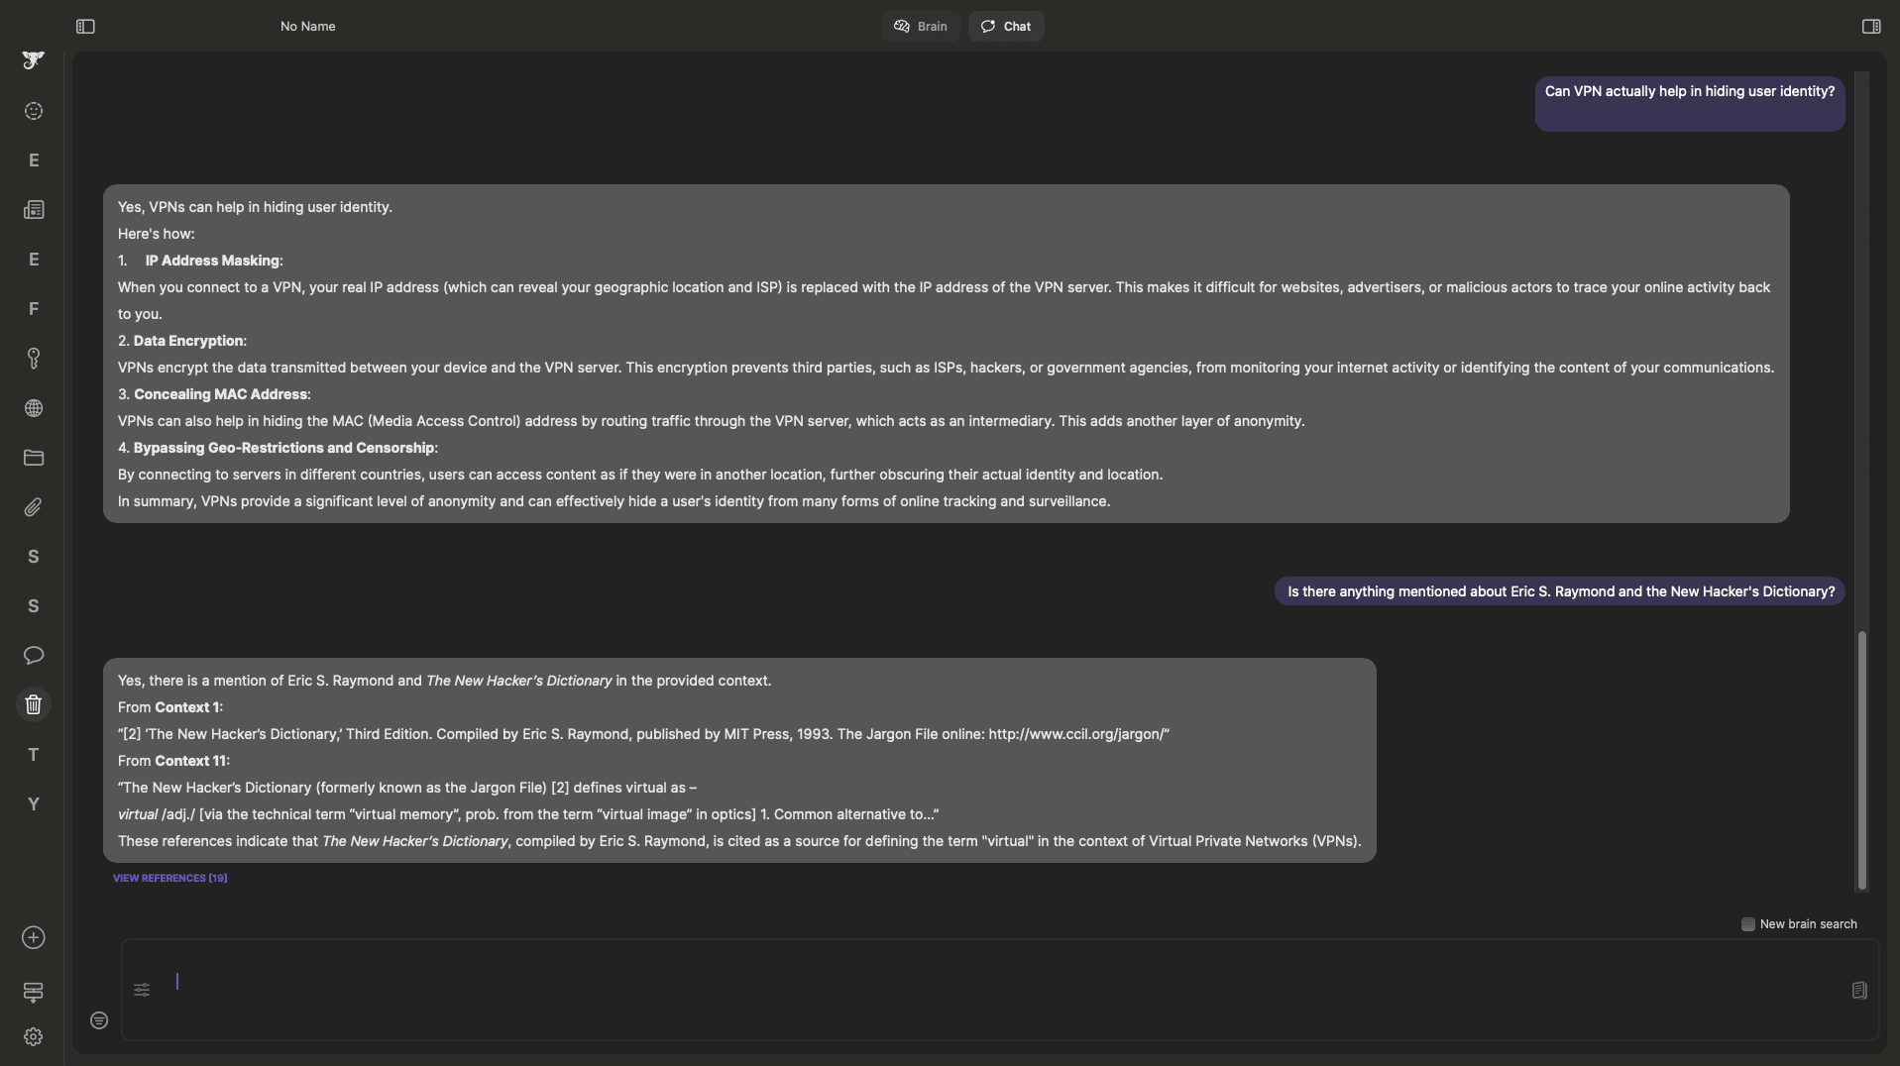Open the globe icon in sidebar
The height and width of the screenshot is (1066, 1900).
34,408
